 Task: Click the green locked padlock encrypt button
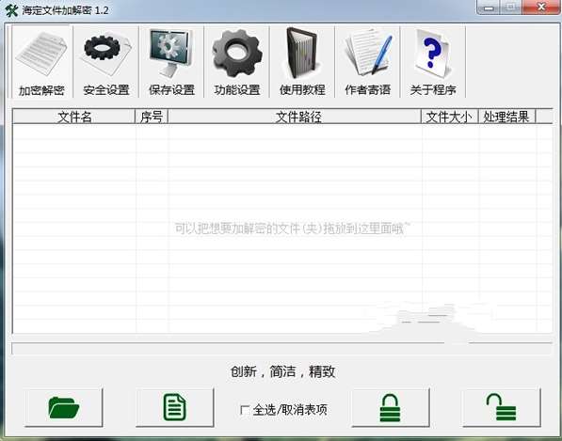click(391, 407)
